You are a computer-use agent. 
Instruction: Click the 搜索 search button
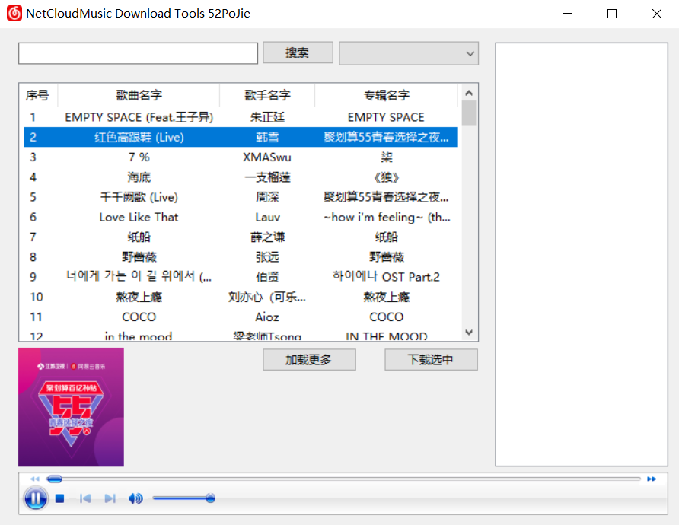click(x=298, y=52)
